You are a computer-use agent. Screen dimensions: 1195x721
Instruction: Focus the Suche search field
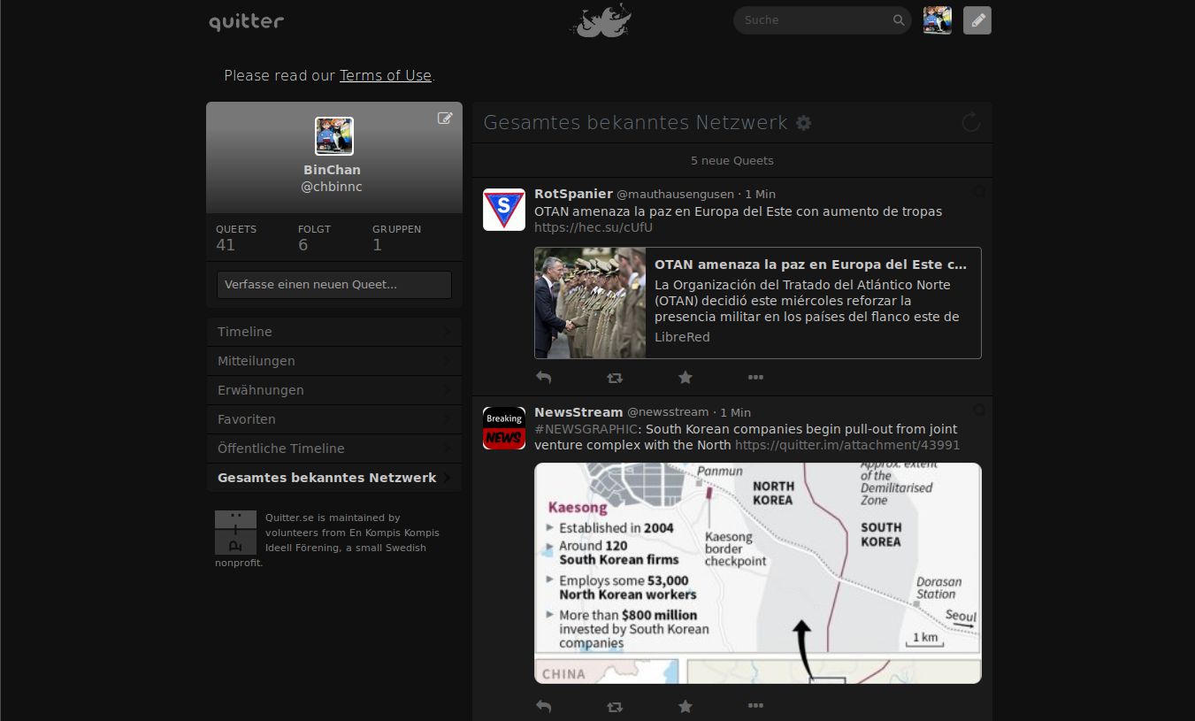pos(814,20)
